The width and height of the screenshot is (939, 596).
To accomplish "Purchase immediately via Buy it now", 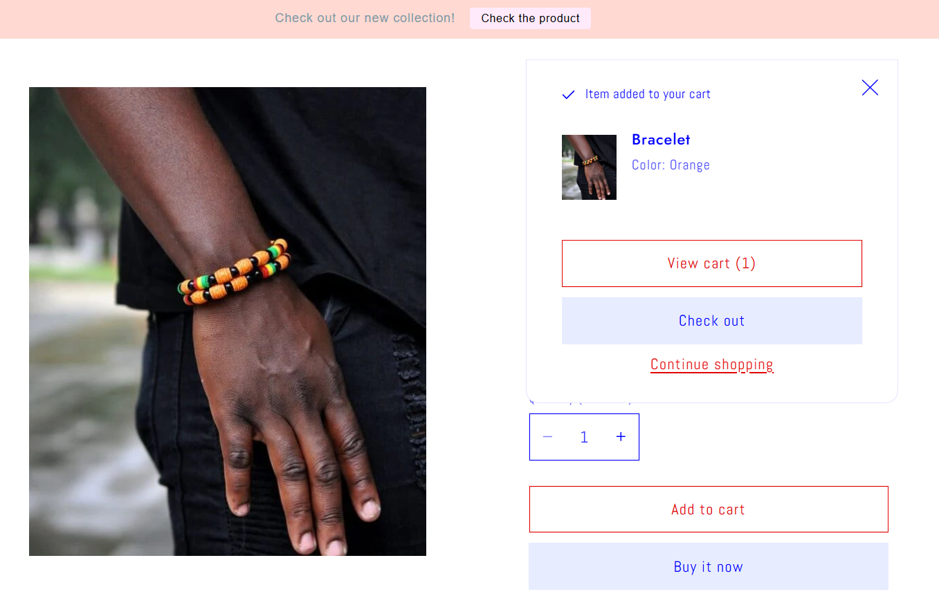I will pos(709,567).
